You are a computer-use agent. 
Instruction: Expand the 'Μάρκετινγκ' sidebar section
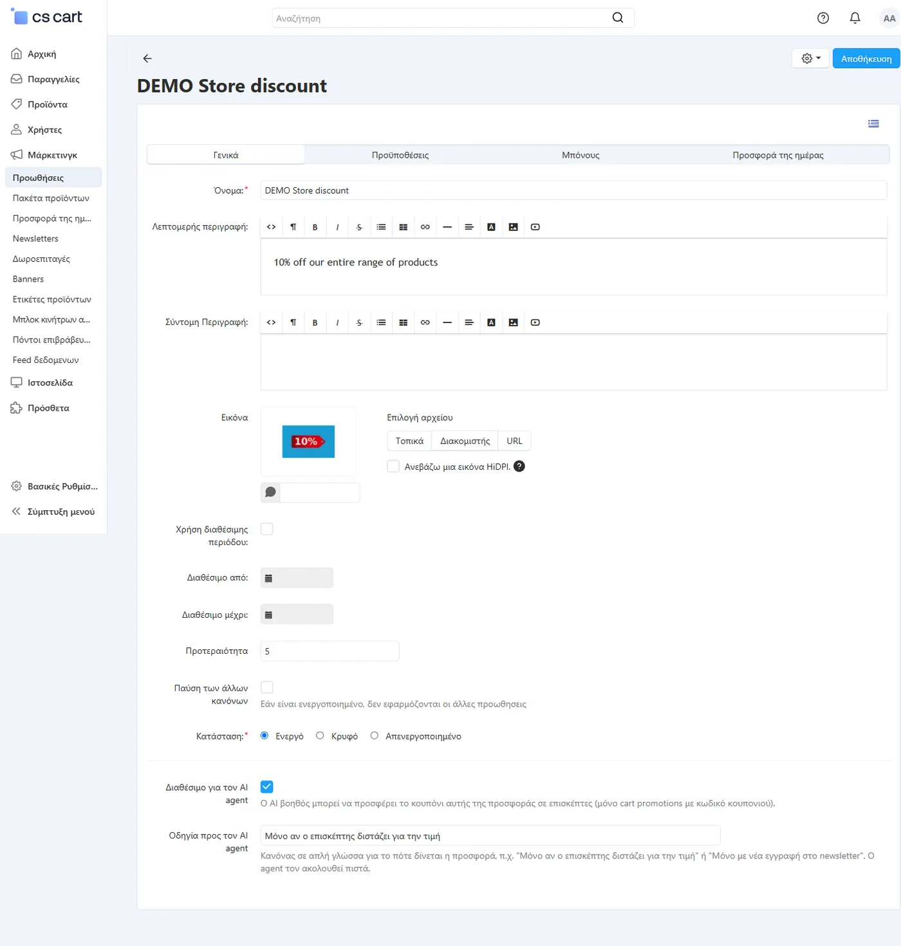[53, 155]
